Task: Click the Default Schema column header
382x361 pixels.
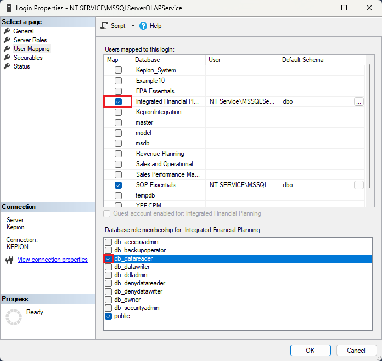Action: point(322,60)
